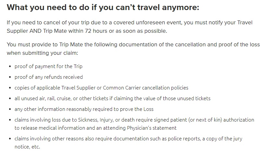This screenshot has width=265, height=153.
Task: Select "proof of payment for the Trip" item
Action: (x=48, y=66)
